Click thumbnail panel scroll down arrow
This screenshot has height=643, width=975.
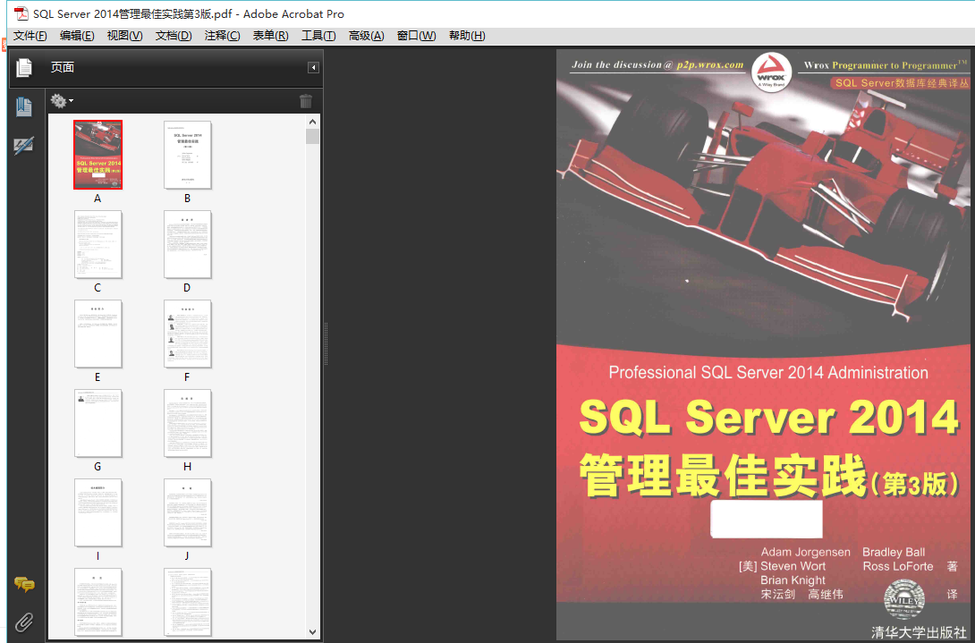[x=313, y=631]
